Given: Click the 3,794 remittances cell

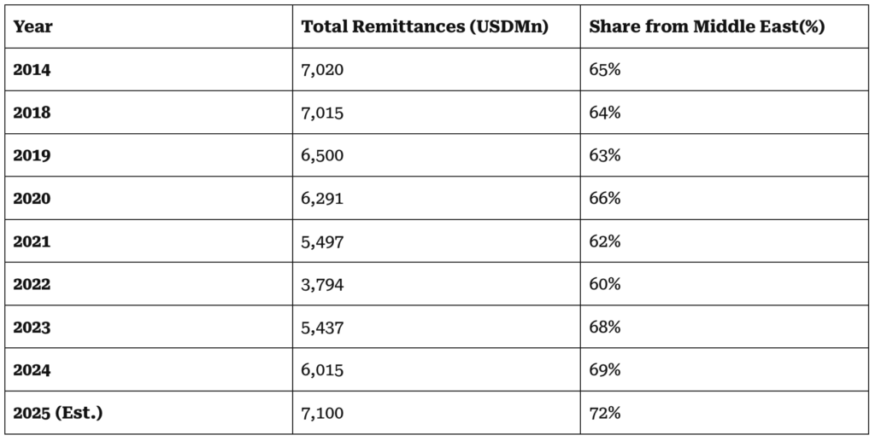Looking at the screenshot, I should [x=322, y=285].
